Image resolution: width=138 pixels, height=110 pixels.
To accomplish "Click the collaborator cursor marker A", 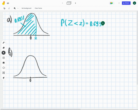I will [x=103, y=23].
